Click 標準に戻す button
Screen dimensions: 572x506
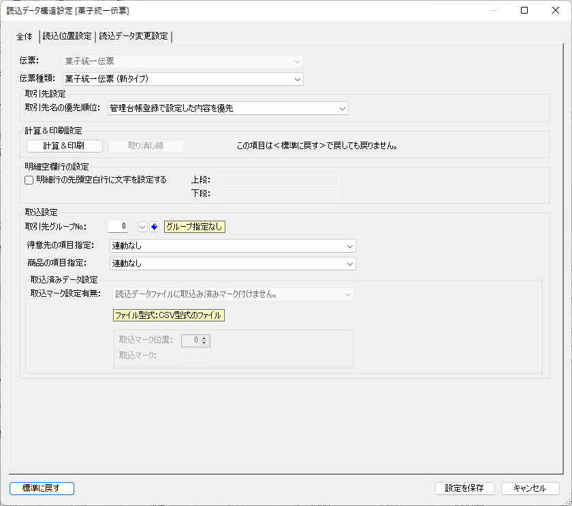(x=42, y=488)
